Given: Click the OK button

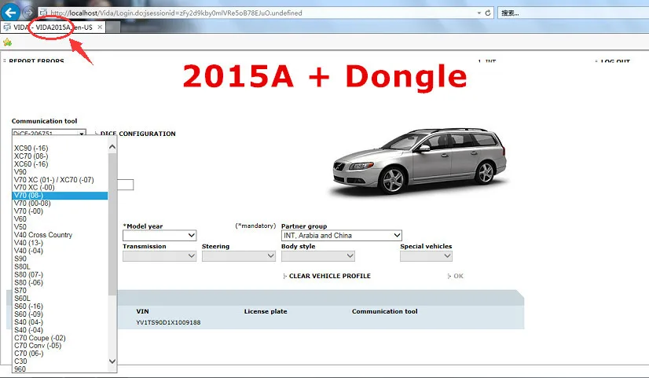Looking at the screenshot, I should click(458, 276).
